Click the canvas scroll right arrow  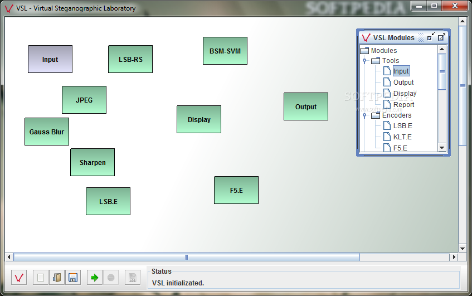(x=454, y=257)
